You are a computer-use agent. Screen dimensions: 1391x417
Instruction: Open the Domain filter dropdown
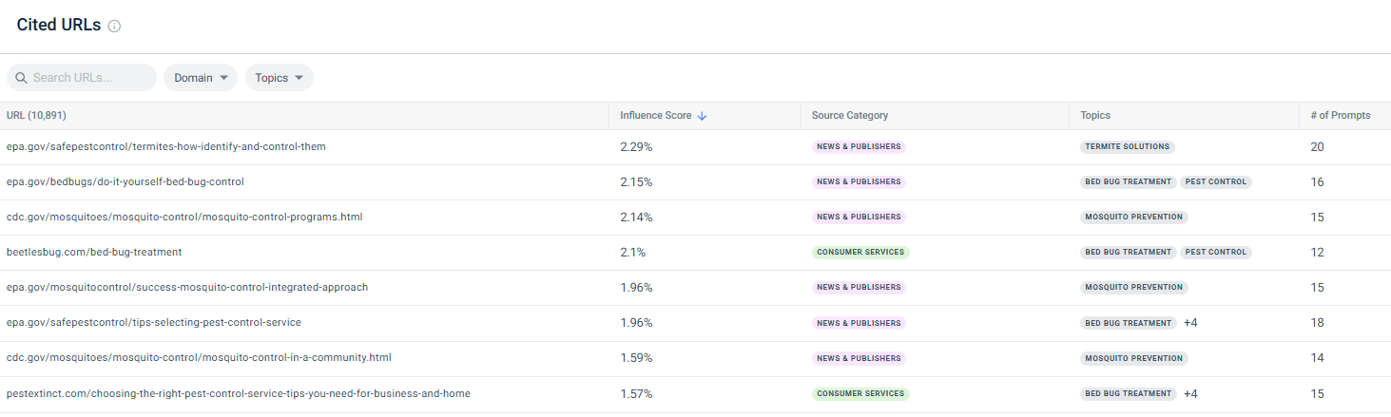pyautogui.click(x=201, y=78)
